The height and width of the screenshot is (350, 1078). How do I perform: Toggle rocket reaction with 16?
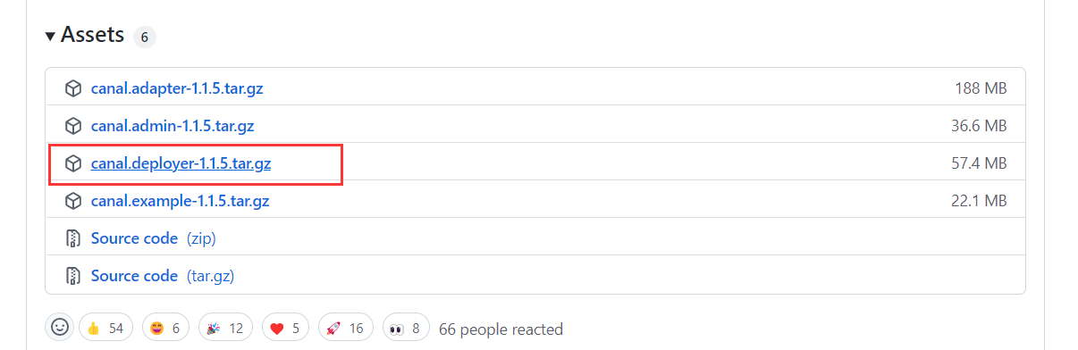click(x=346, y=328)
